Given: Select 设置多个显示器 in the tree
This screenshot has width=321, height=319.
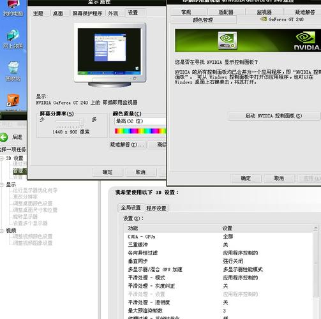Looking at the screenshot, I should click(x=30, y=223).
